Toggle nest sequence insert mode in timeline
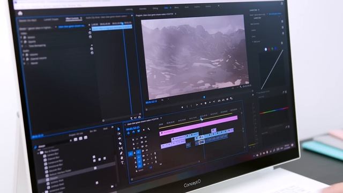Image resolution: width=343 pixels, height=193 pixels. tap(129, 132)
